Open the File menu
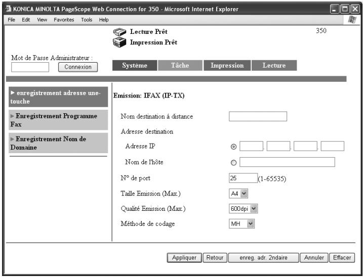This screenshot has height=277, width=363. 11,20
